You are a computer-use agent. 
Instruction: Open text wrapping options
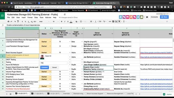[100, 22]
